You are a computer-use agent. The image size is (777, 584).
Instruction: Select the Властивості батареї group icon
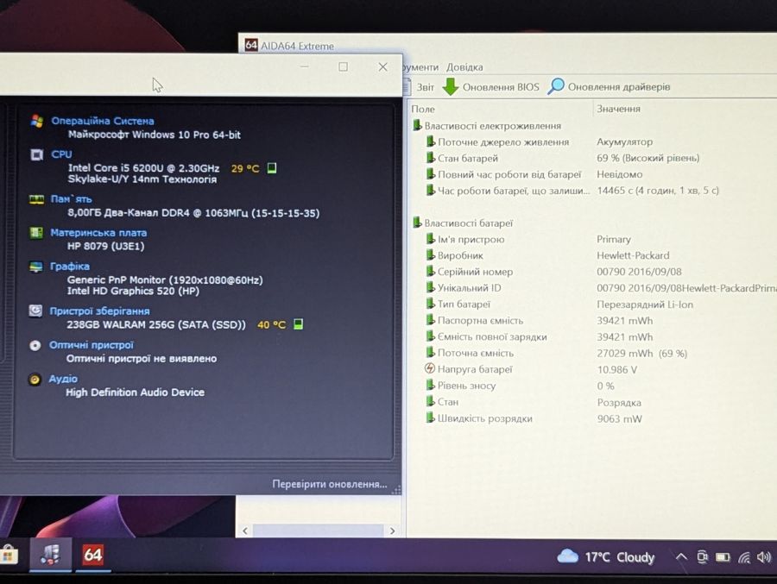pos(417,223)
